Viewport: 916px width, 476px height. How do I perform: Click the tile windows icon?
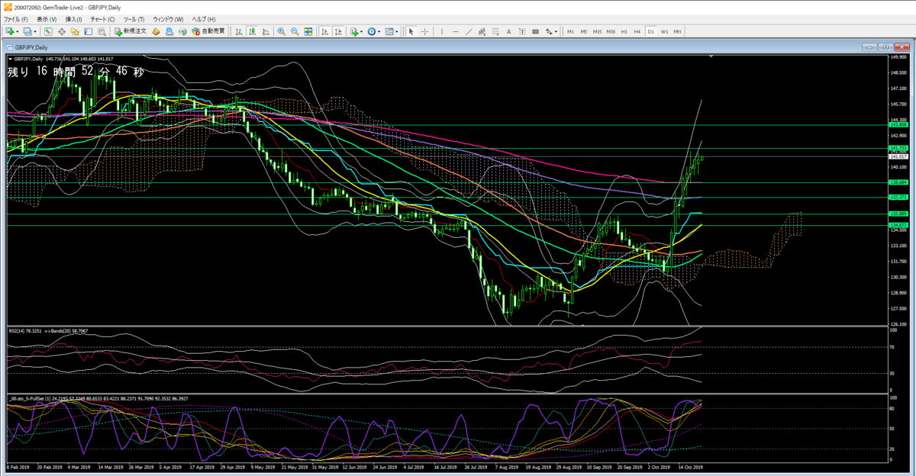[x=308, y=31]
